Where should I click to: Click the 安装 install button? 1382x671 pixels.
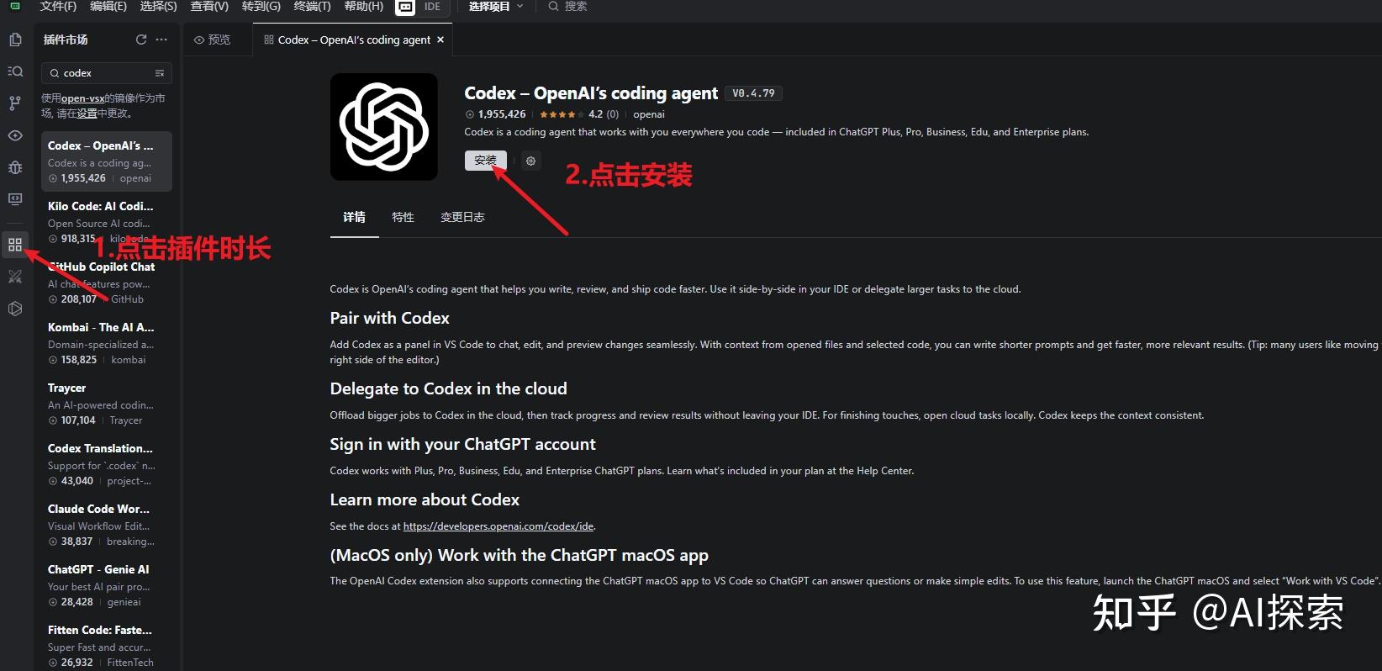tap(486, 161)
